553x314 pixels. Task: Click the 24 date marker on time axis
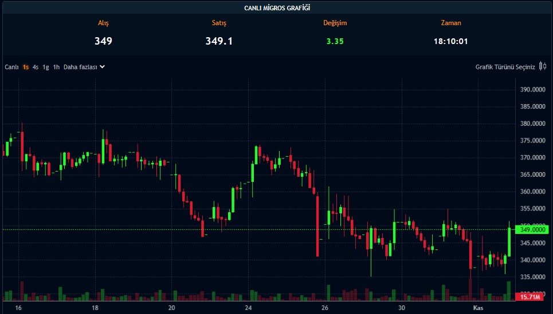tap(248, 308)
